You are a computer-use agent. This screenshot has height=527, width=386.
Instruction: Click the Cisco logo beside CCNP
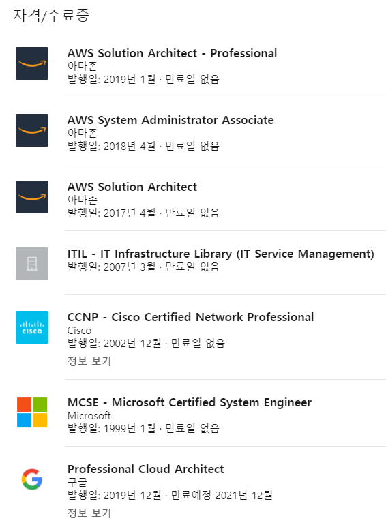click(x=32, y=327)
